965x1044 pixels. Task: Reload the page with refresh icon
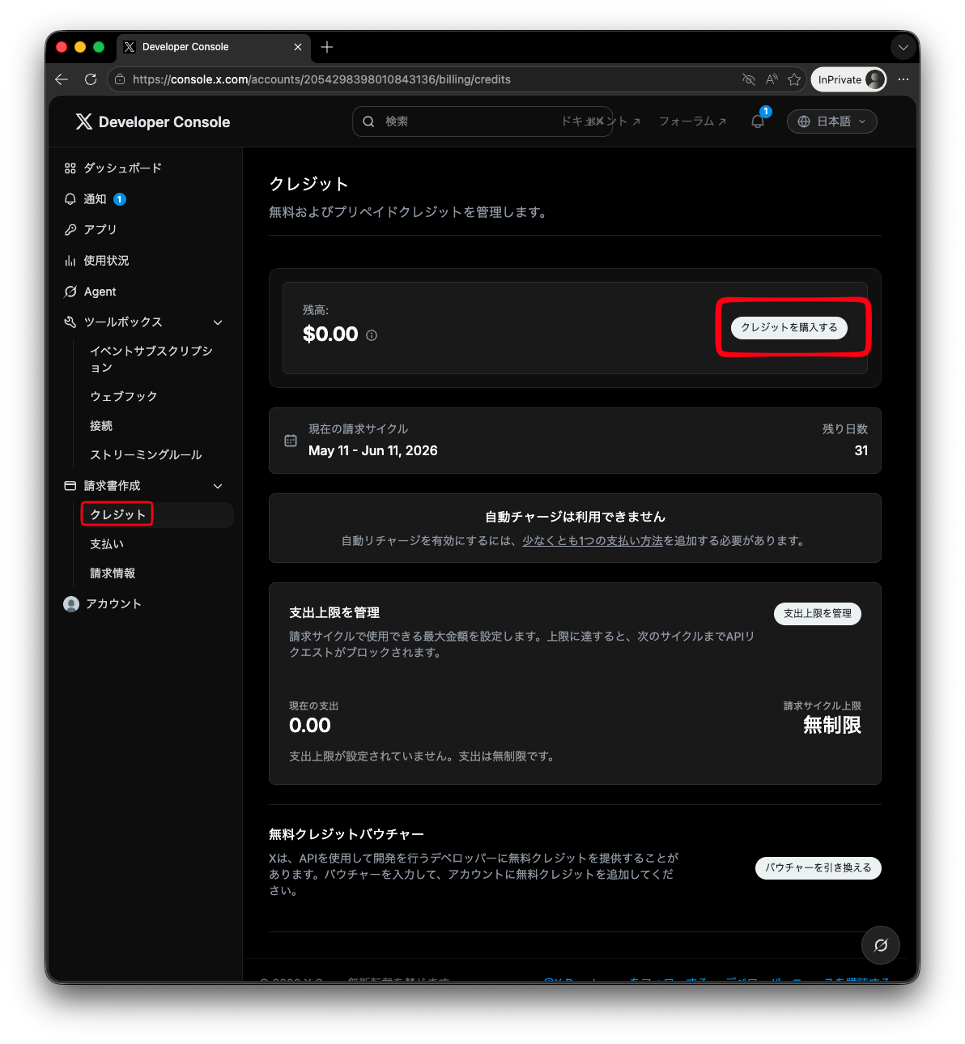[91, 79]
